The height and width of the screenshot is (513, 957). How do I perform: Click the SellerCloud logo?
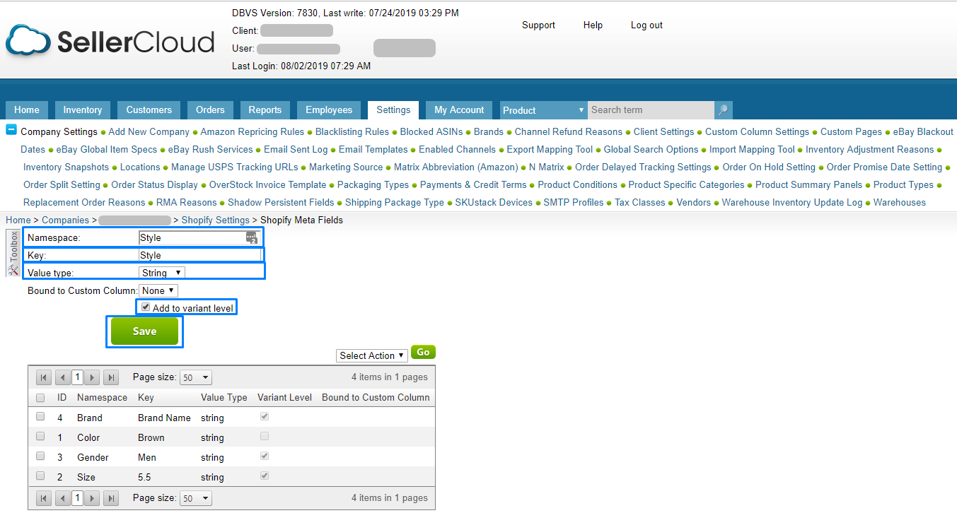pos(110,41)
